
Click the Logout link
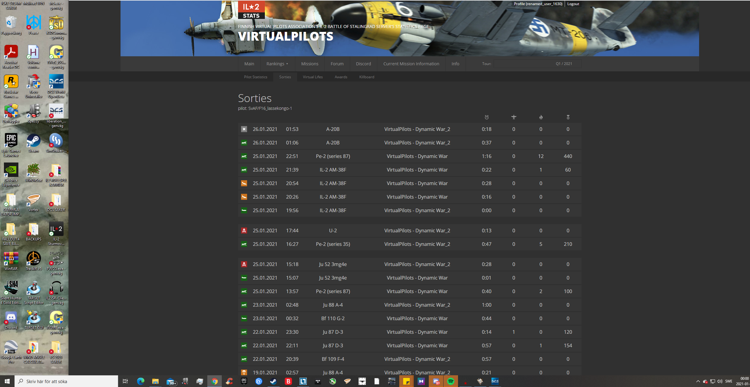point(573,4)
